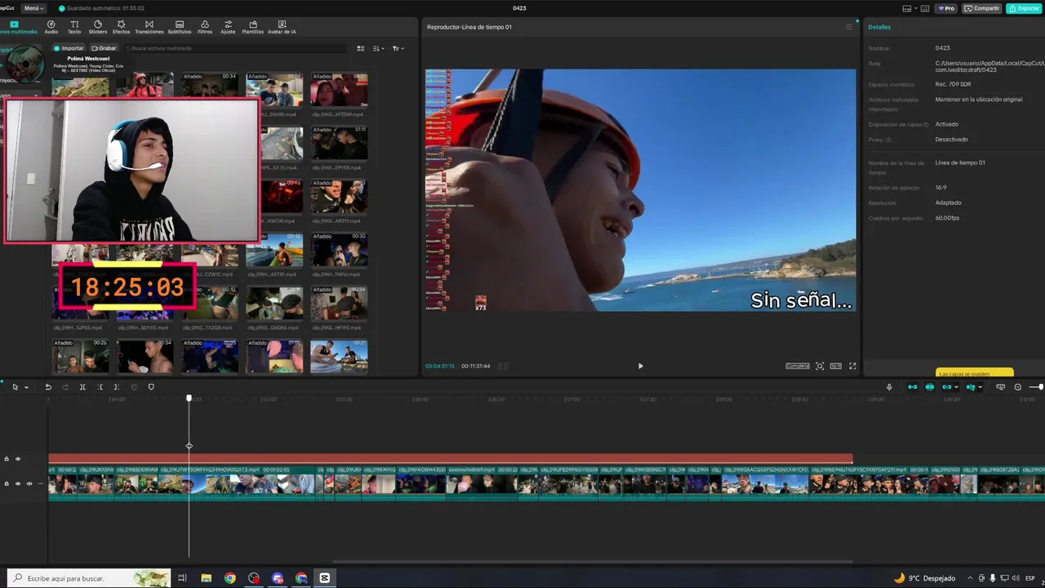1045x588 pixels.
Task: Select the red overlay clip on timeline
Action: pos(451,459)
